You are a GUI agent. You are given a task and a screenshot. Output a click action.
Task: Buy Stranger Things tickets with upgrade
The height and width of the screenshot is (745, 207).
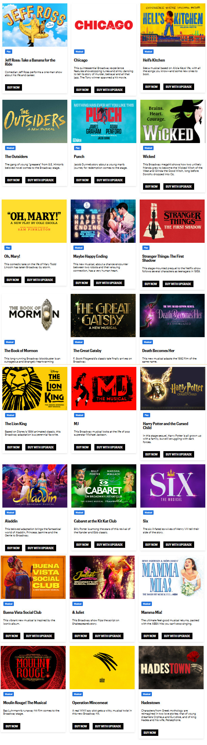[x=178, y=284]
